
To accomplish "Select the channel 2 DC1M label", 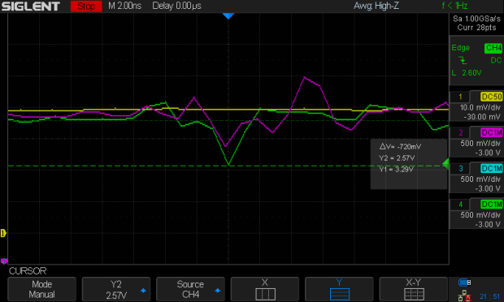I will point(491,132).
